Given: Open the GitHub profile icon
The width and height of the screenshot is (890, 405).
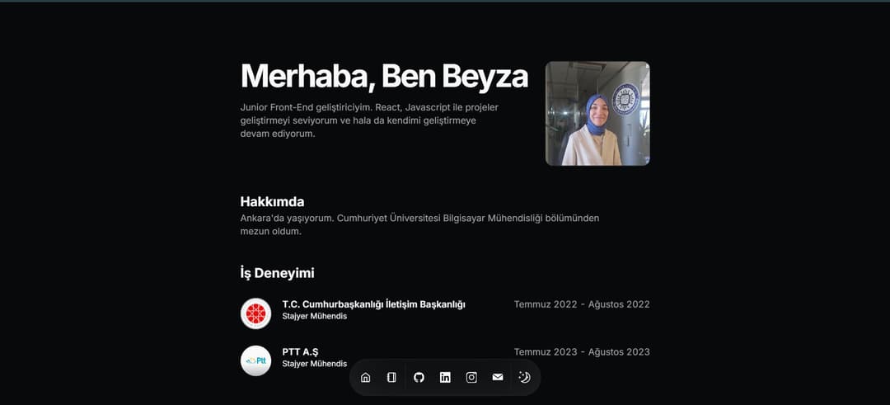Looking at the screenshot, I should click(x=419, y=378).
